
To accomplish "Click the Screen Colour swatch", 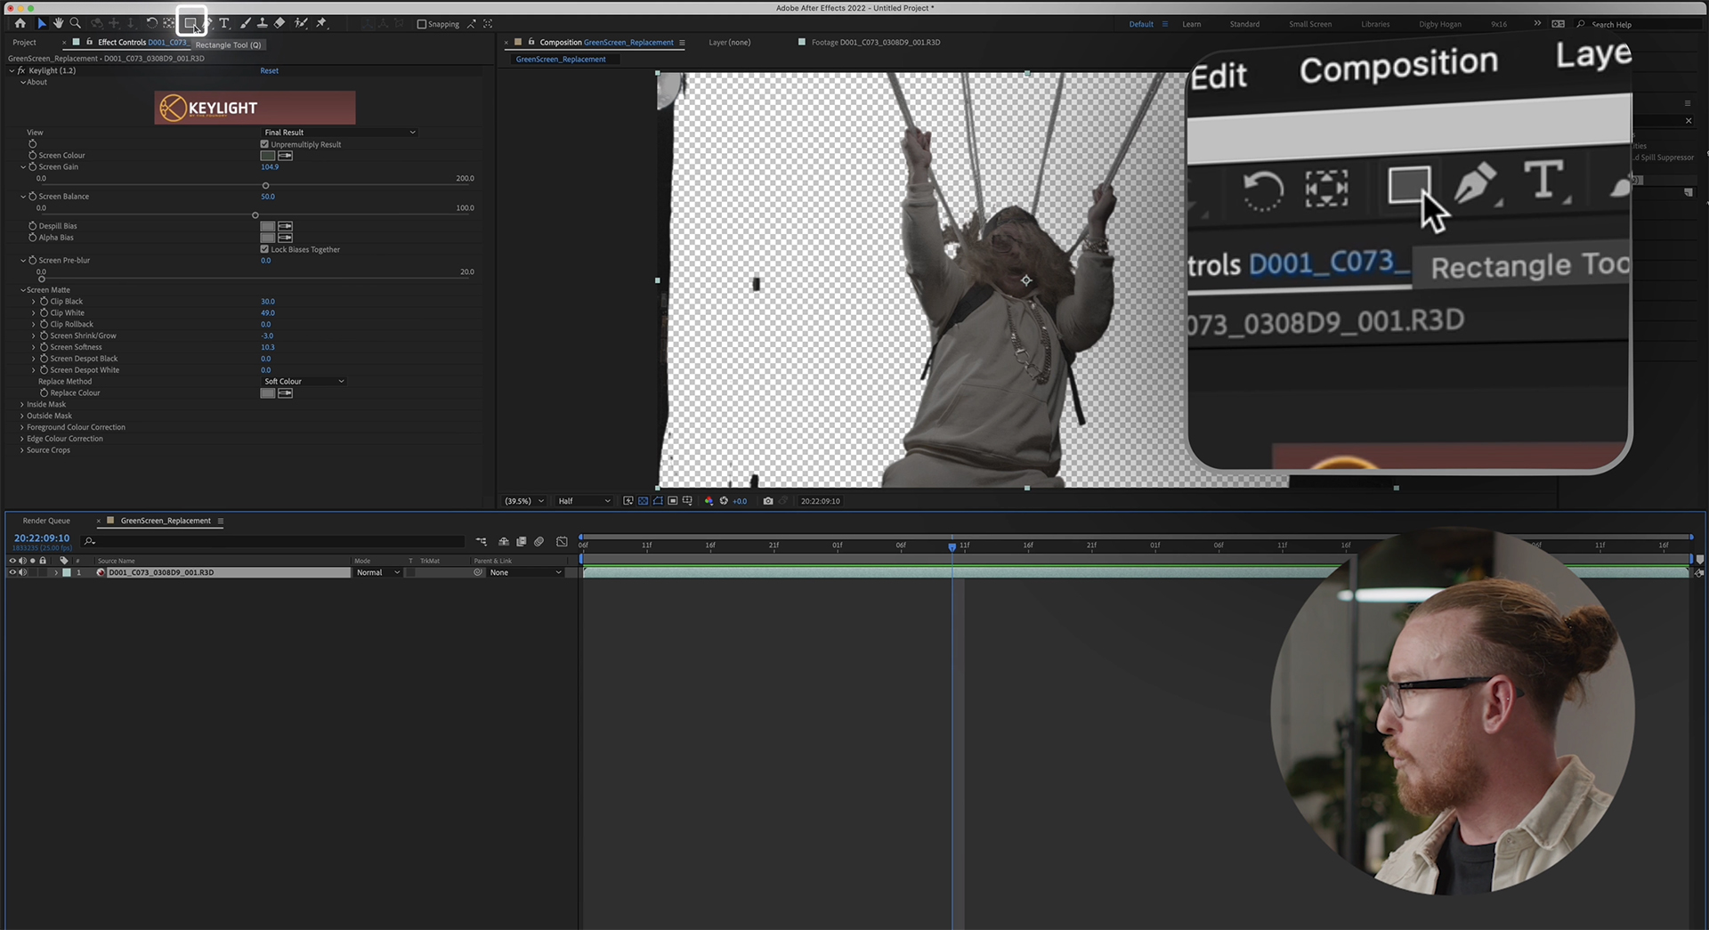I will coord(267,156).
